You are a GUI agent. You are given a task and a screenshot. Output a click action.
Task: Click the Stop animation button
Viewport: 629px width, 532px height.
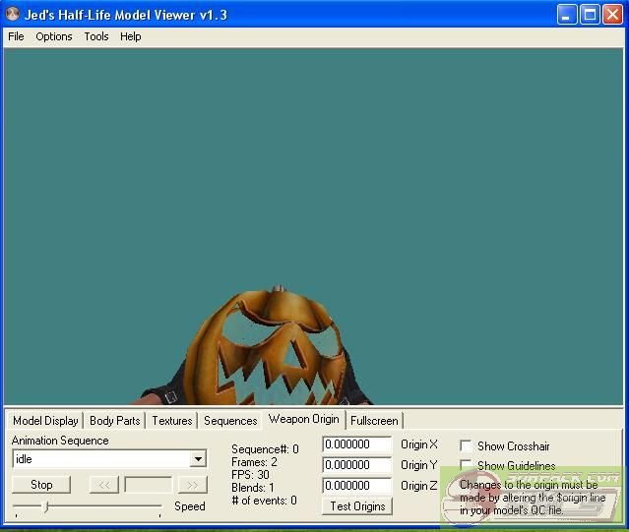pyautogui.click(x=41, y=485)
